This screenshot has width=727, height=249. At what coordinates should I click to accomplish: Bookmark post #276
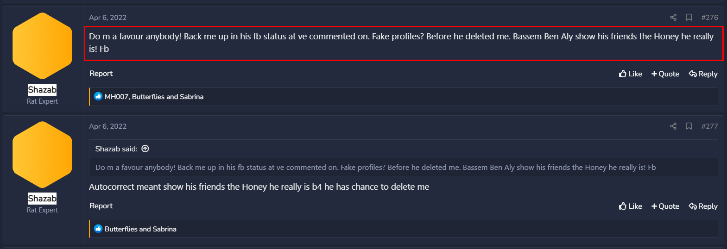click(689, 18)
